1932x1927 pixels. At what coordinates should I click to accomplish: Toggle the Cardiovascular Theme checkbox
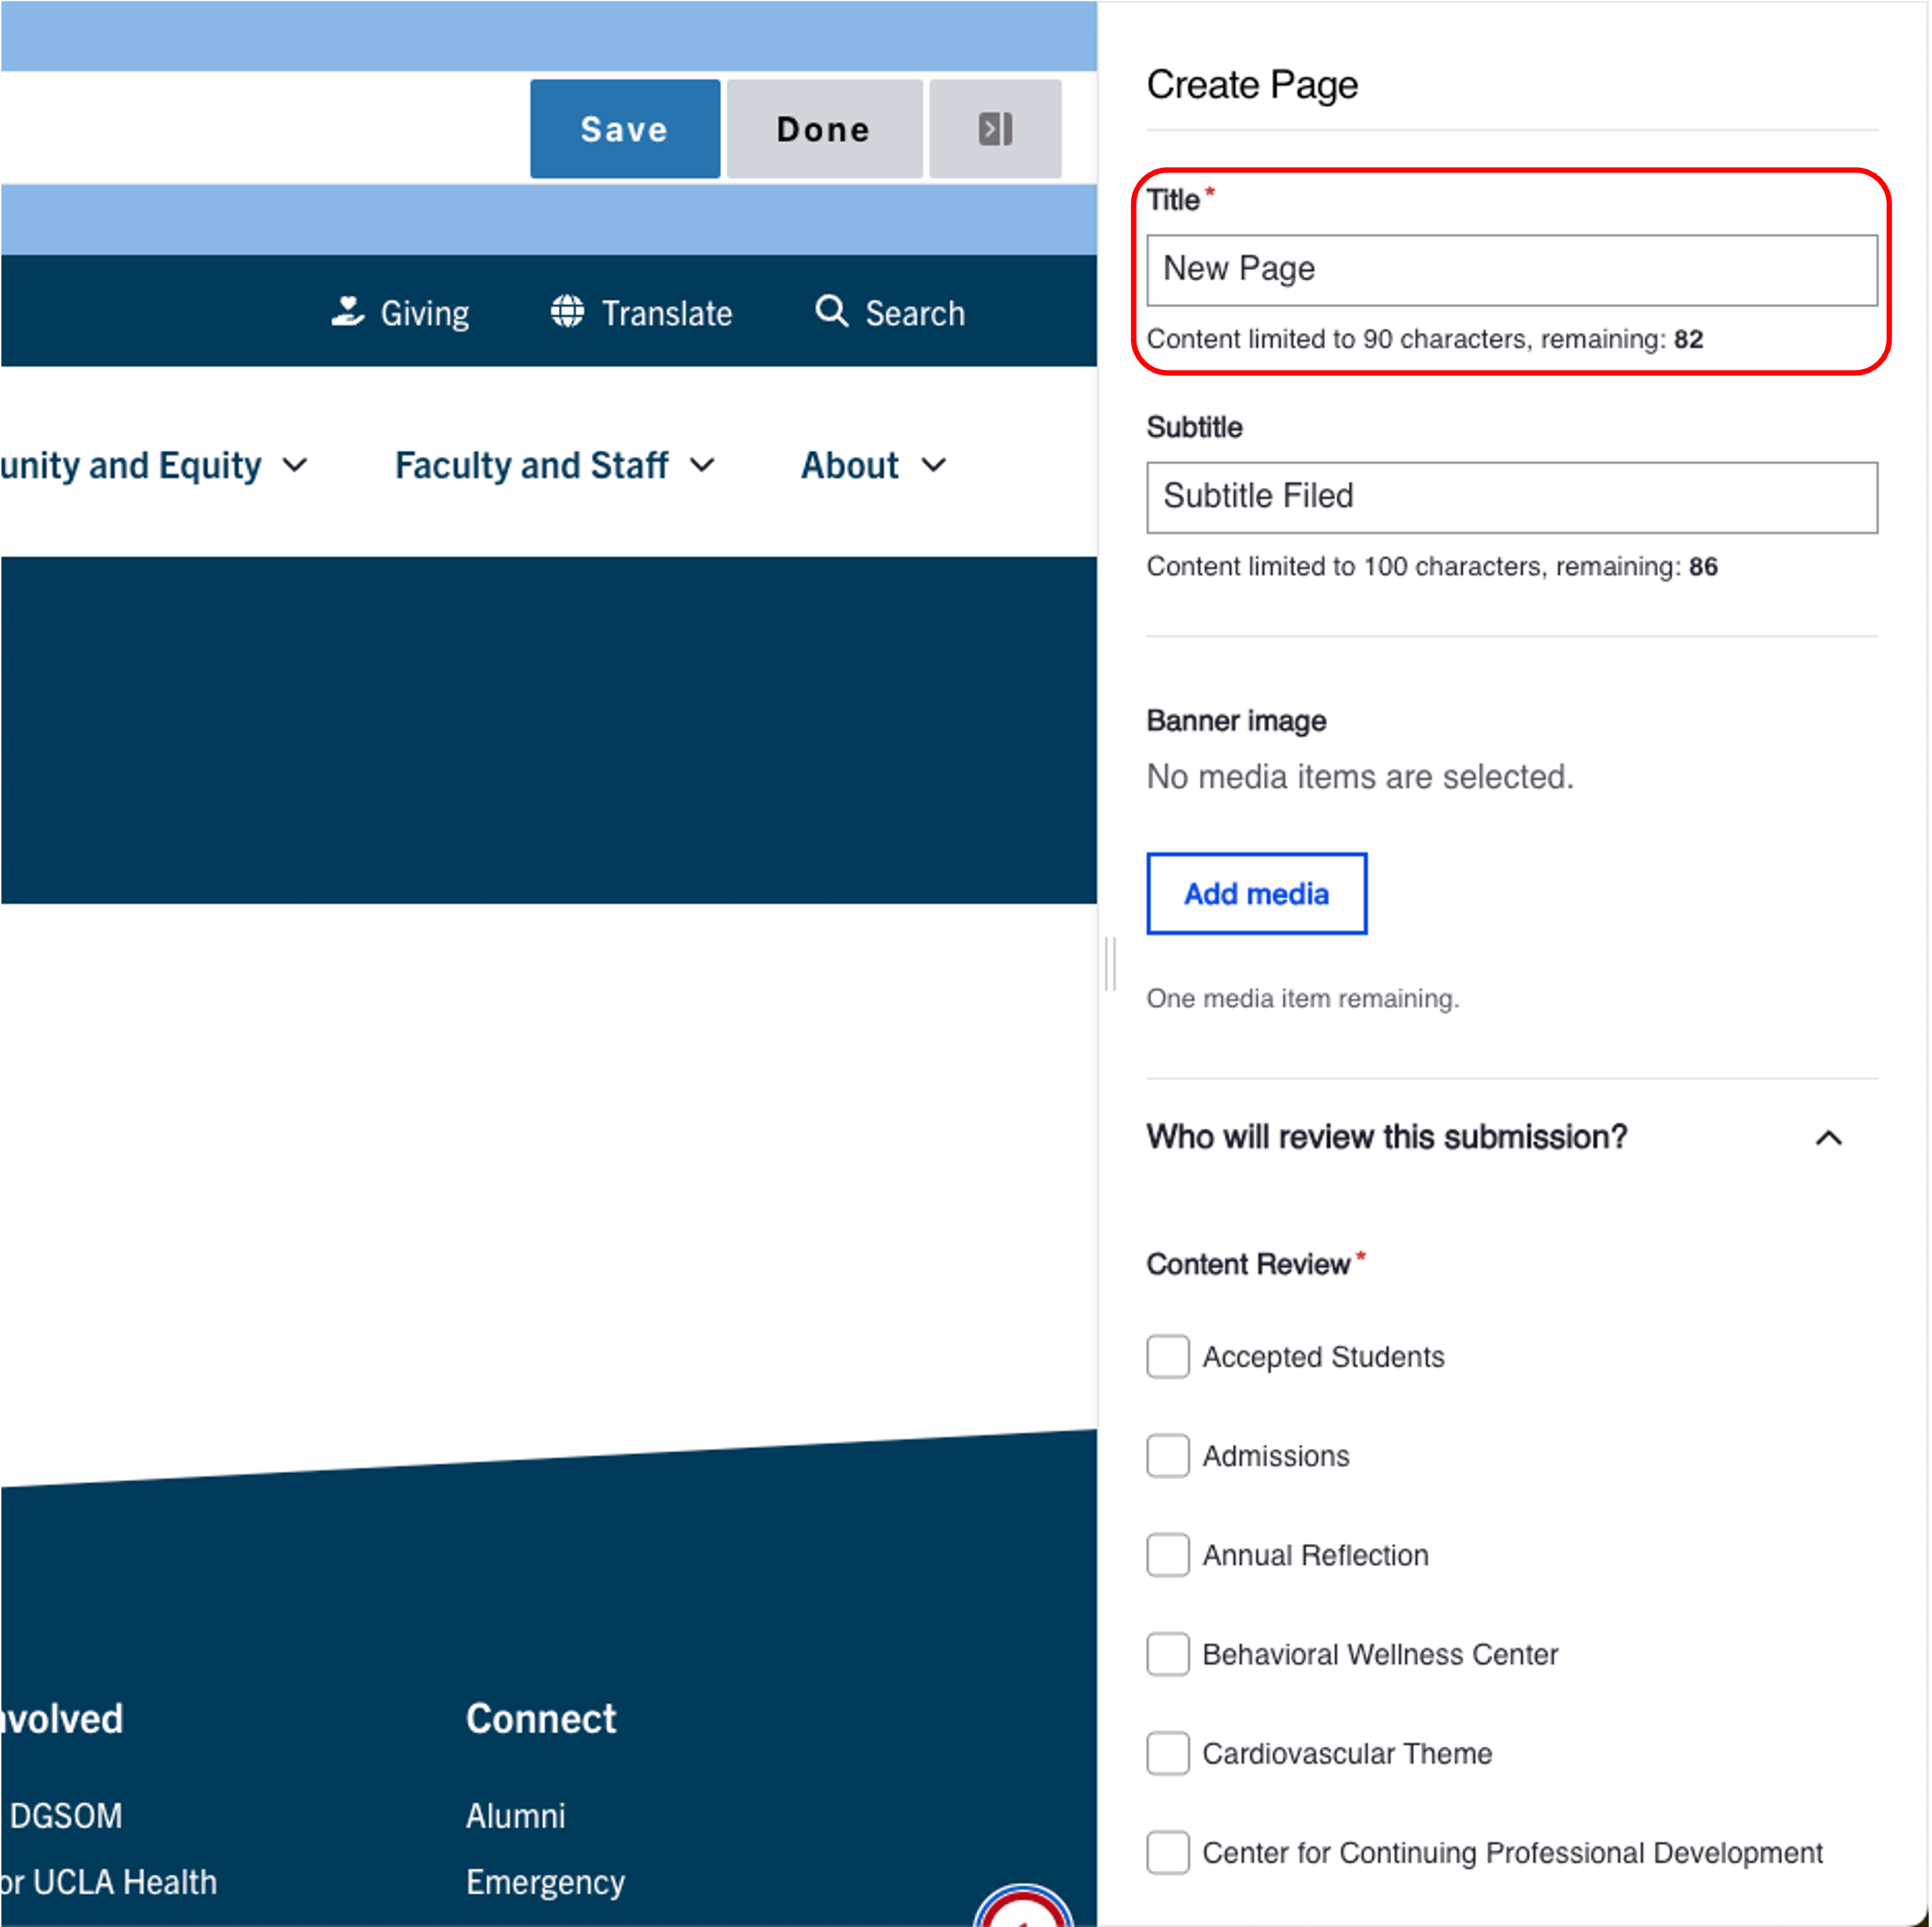point(1167,1752)
